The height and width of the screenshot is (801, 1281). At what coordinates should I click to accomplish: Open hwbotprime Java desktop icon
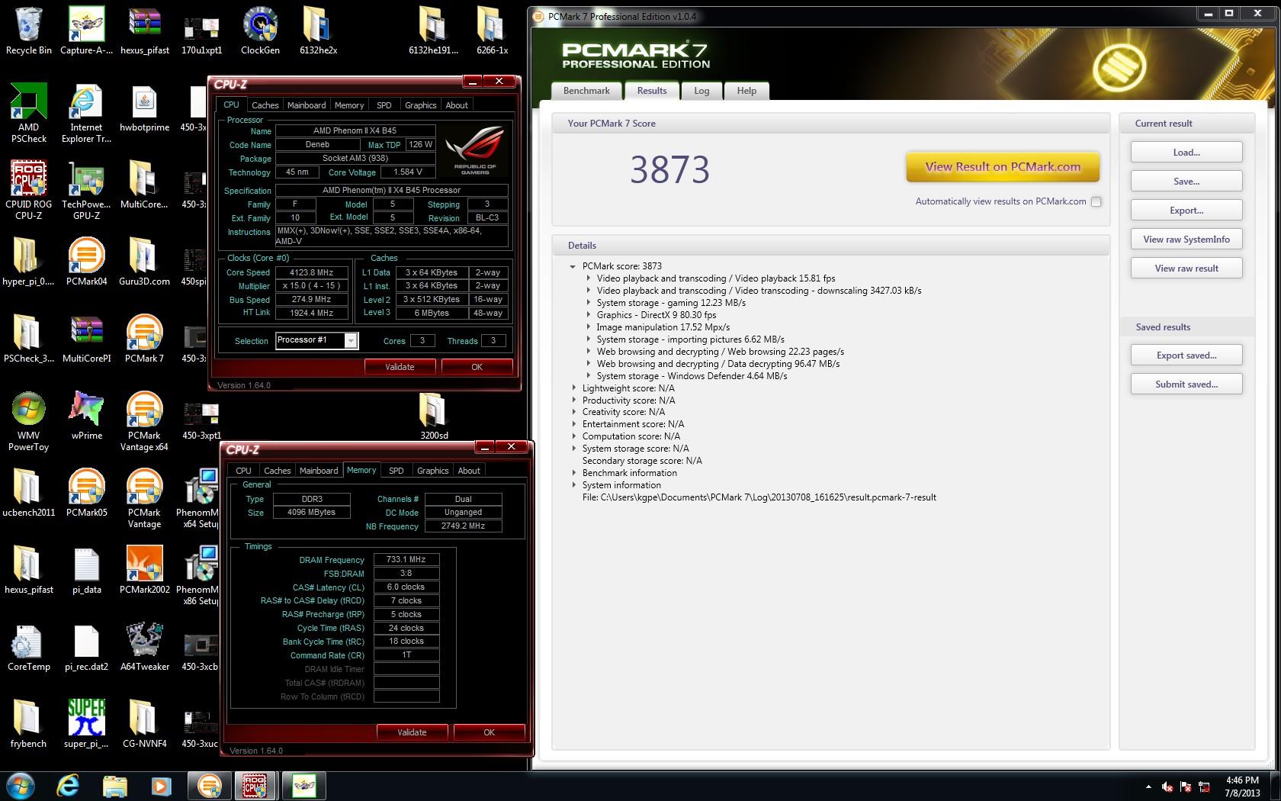(x=144, y=108)
